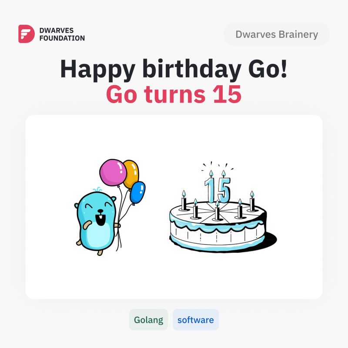The height and width of the screenshot is (348, 348).
Task: Click the sparkle lines above the 15 candles
Action: [x=217, y=166]
